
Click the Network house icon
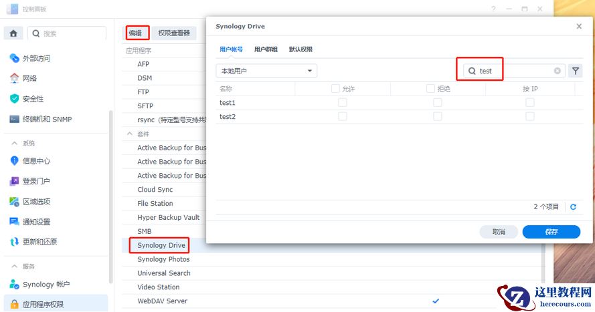pyautogui.click(x=14, y=78)
